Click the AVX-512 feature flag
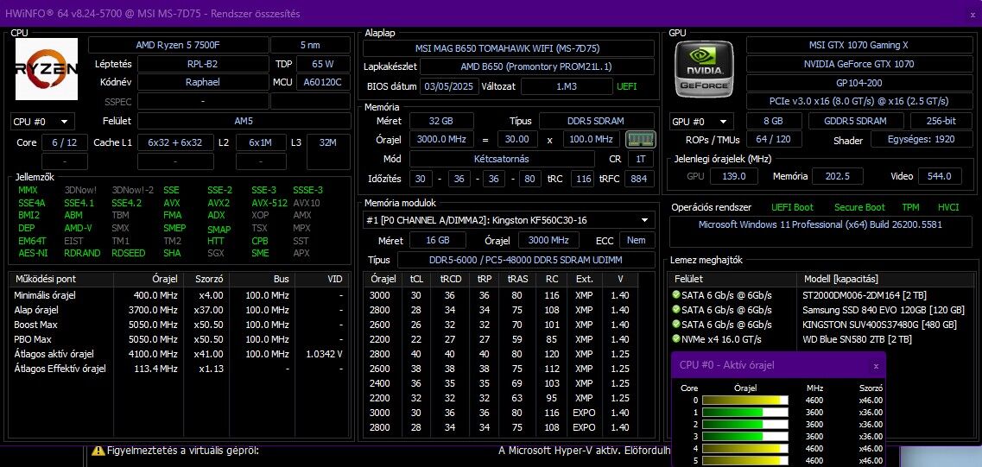 tap(269, 203)
